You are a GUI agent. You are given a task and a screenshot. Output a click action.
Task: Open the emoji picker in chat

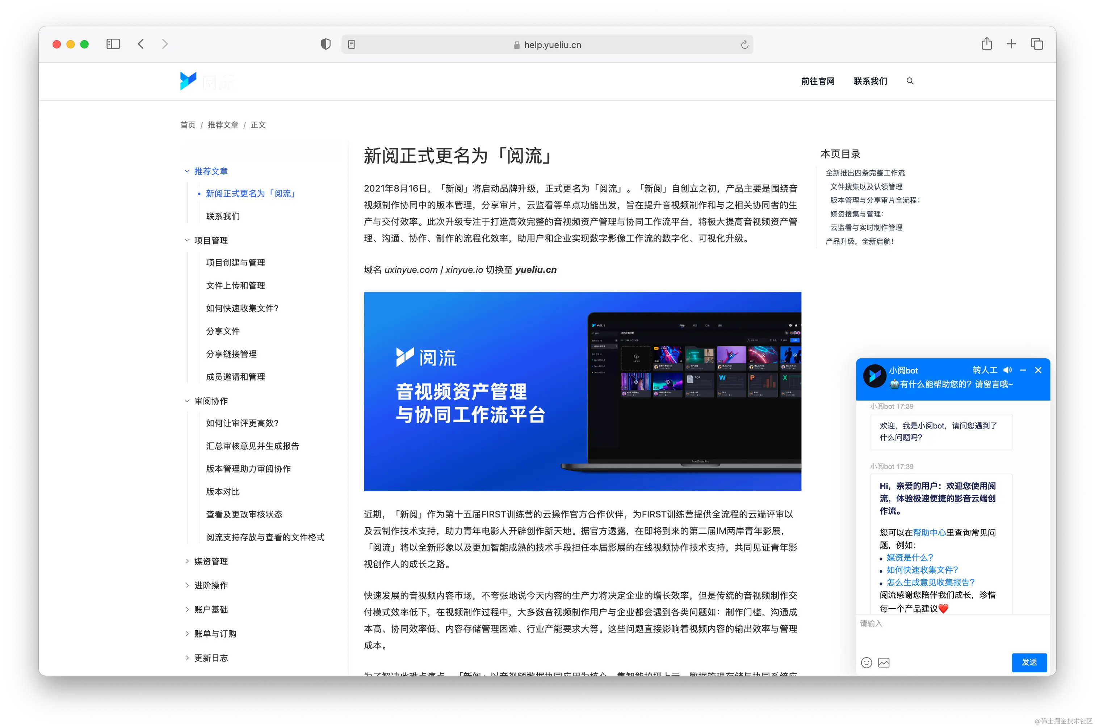coord(866,663)
